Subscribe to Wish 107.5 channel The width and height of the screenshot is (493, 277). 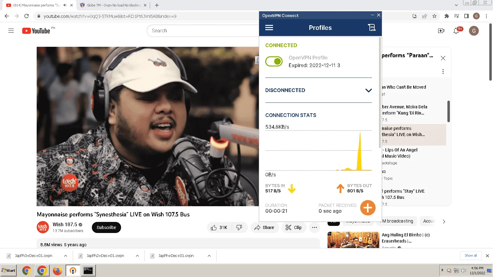tap(106, 227)
